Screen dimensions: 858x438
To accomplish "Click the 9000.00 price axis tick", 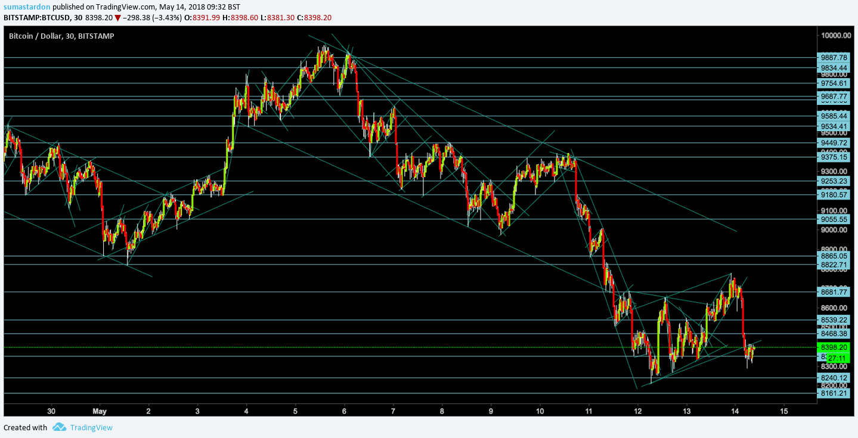I will pyautogui.click(x=834, y=230).
